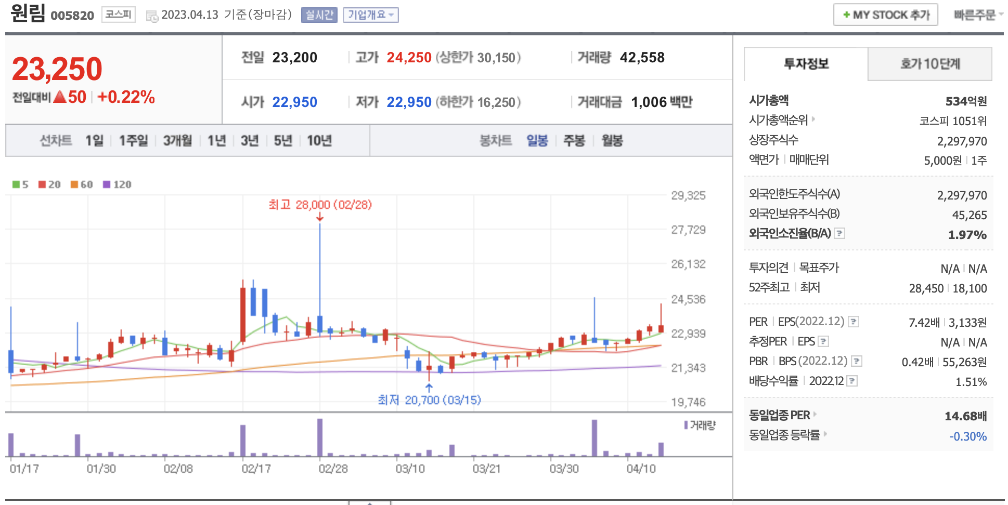Open the 빠른주문 dropdown menu
The width and height of the screenshot is (1008, 505).
click(978, 15)
